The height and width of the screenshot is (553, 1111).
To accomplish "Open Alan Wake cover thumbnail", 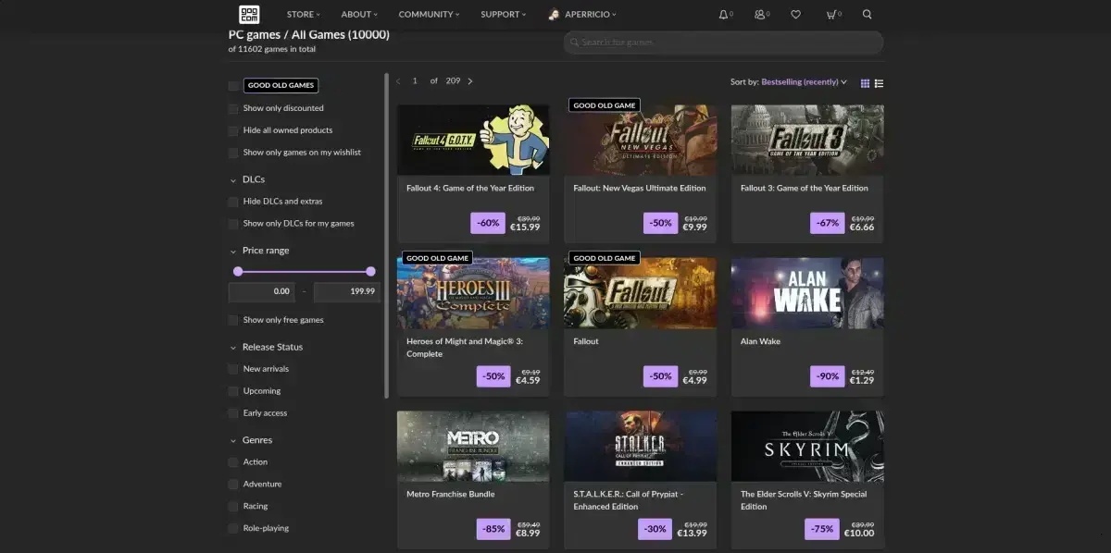I will pyautogui.click(x=807, y=293).
